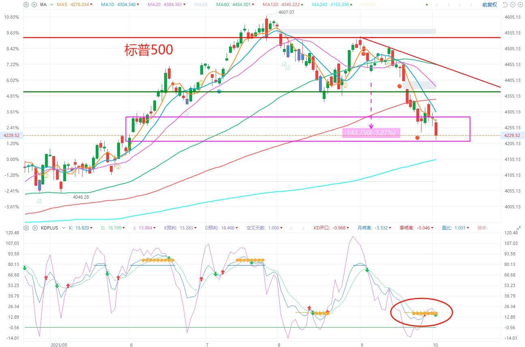The width and height of the screenshot is (525, 347).
Task: Zoom in chart with plus icon
Action: (x=521, y=4)
